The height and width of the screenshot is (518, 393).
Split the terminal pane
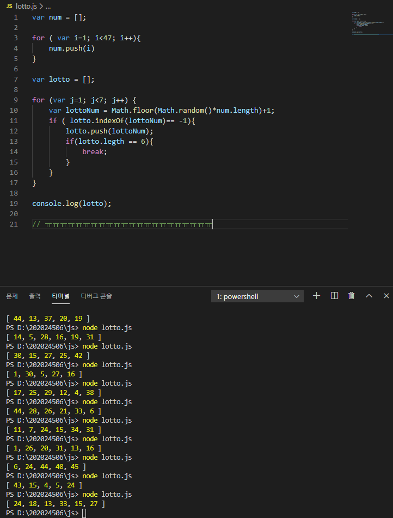coord(334,296)
